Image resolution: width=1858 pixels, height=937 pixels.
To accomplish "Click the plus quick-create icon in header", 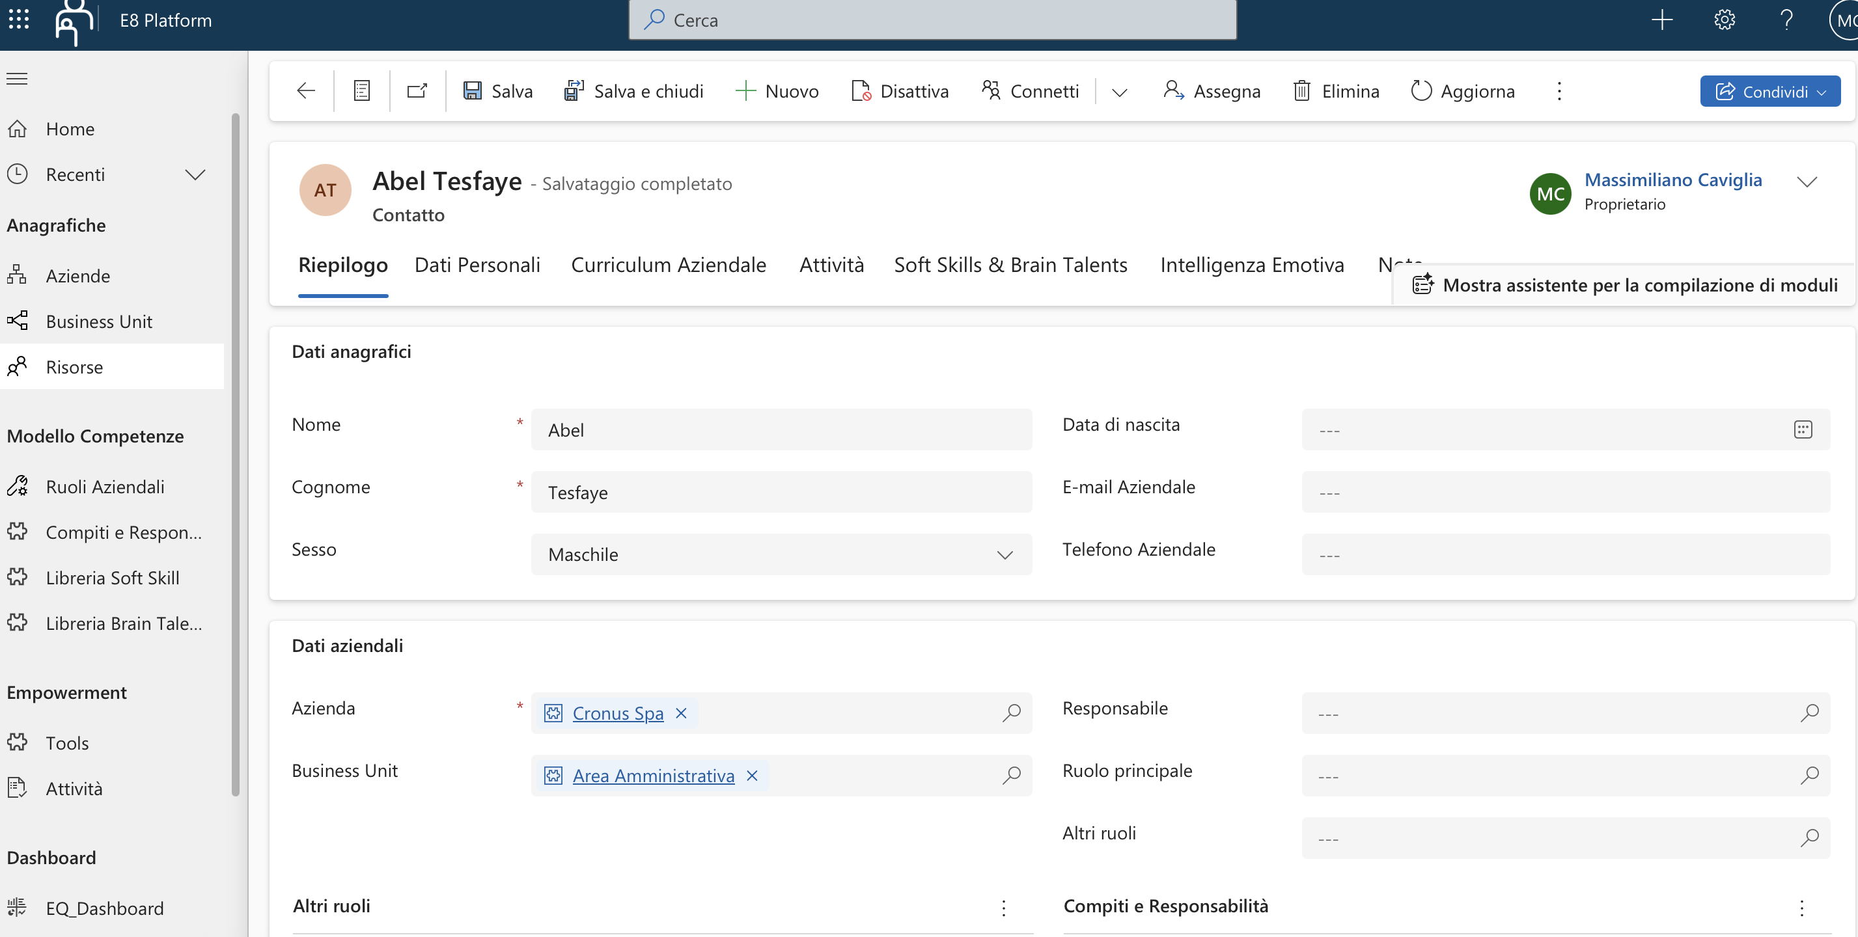I will point(1662,20).
